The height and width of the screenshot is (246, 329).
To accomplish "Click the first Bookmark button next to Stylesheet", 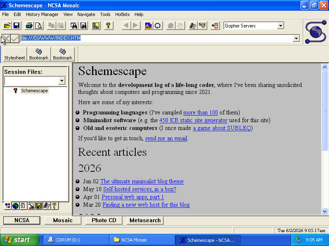I will coord(39,55).
